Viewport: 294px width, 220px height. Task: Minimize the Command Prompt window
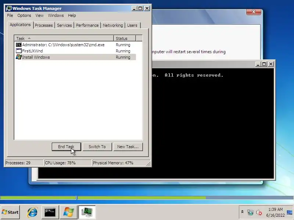[x=258, y=64]
